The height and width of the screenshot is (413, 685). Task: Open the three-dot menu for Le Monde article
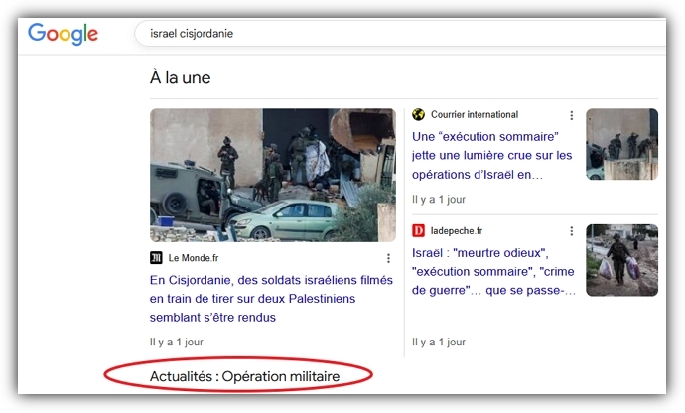pyautogui.click(x=388, y=258)
